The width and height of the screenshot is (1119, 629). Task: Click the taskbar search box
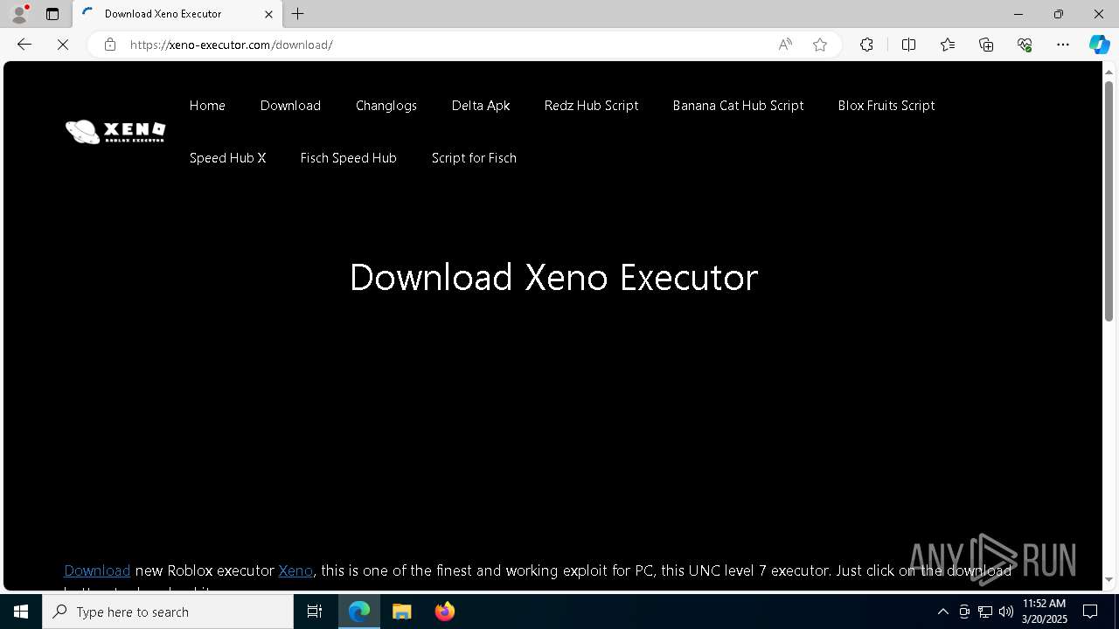(x=168, y=612)
